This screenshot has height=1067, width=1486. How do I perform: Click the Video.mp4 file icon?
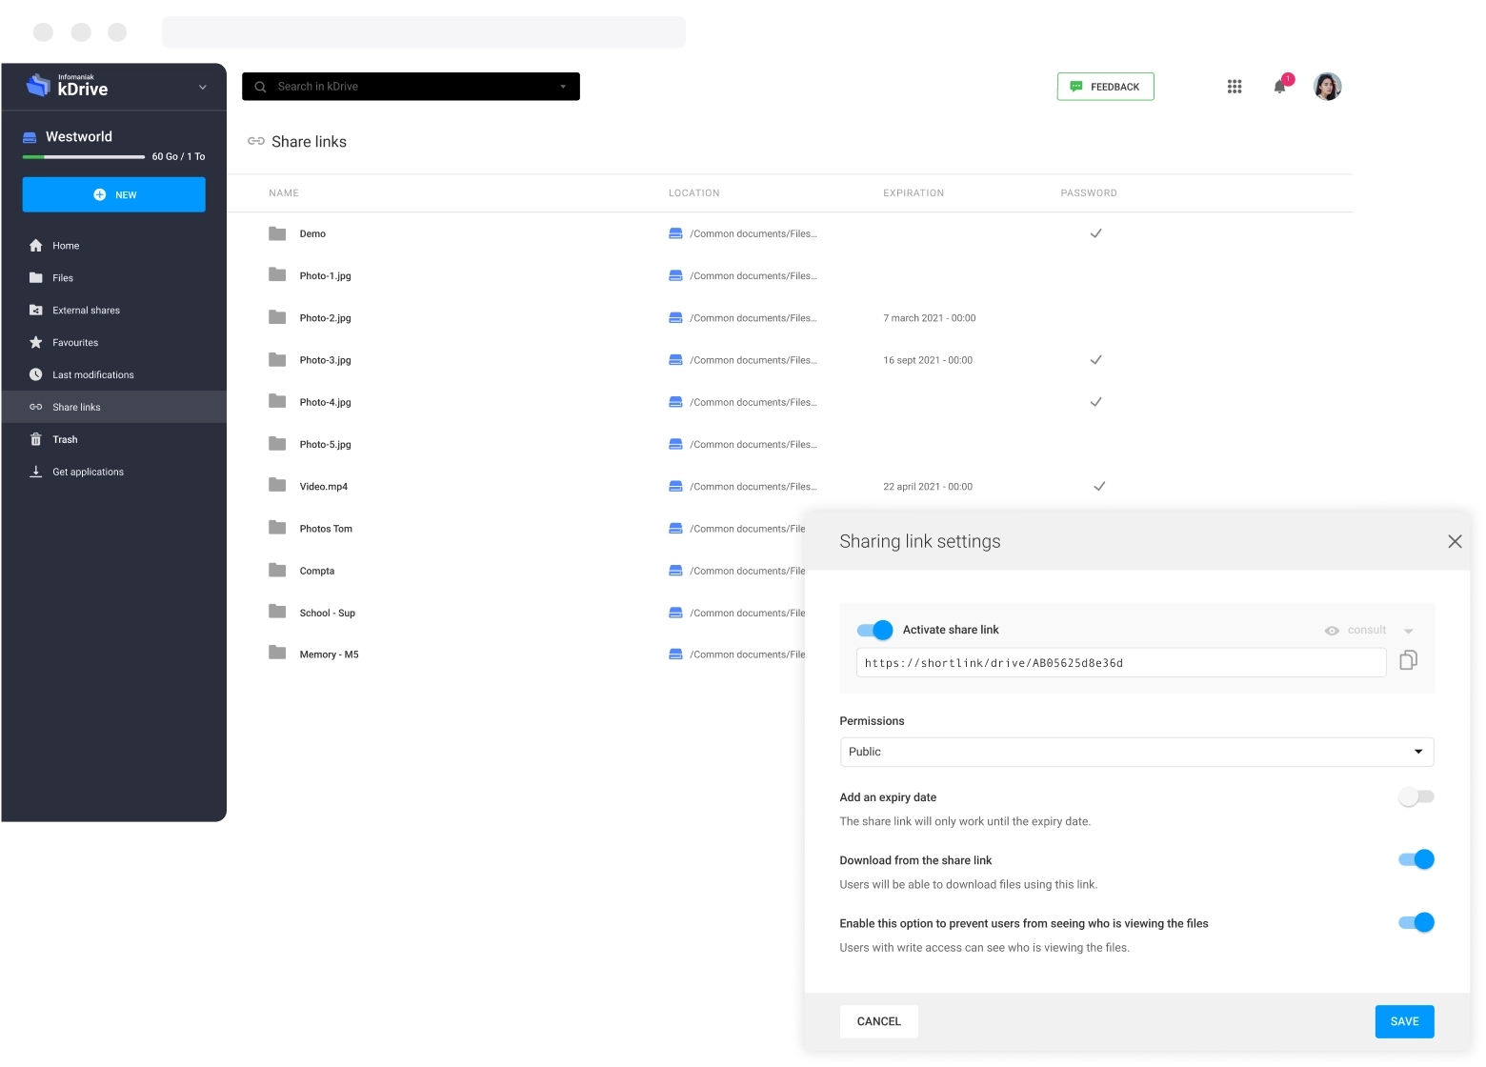277,485
